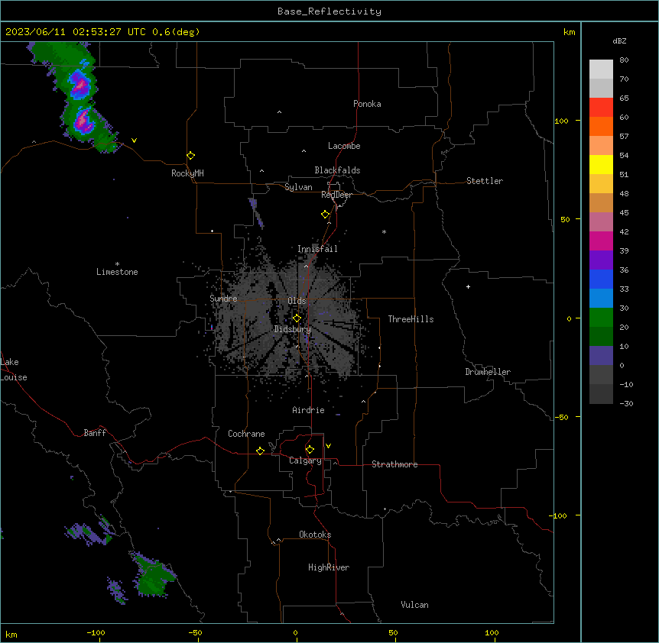Click the RedDeer city label
The image size is (659, 643).
coord(336,195)
